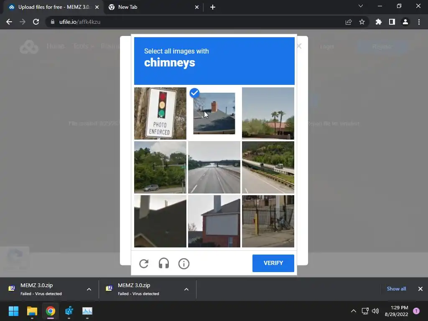Switch to the Upload files for free tab
Screen dimensions: 428x321
tap(54, 7)
